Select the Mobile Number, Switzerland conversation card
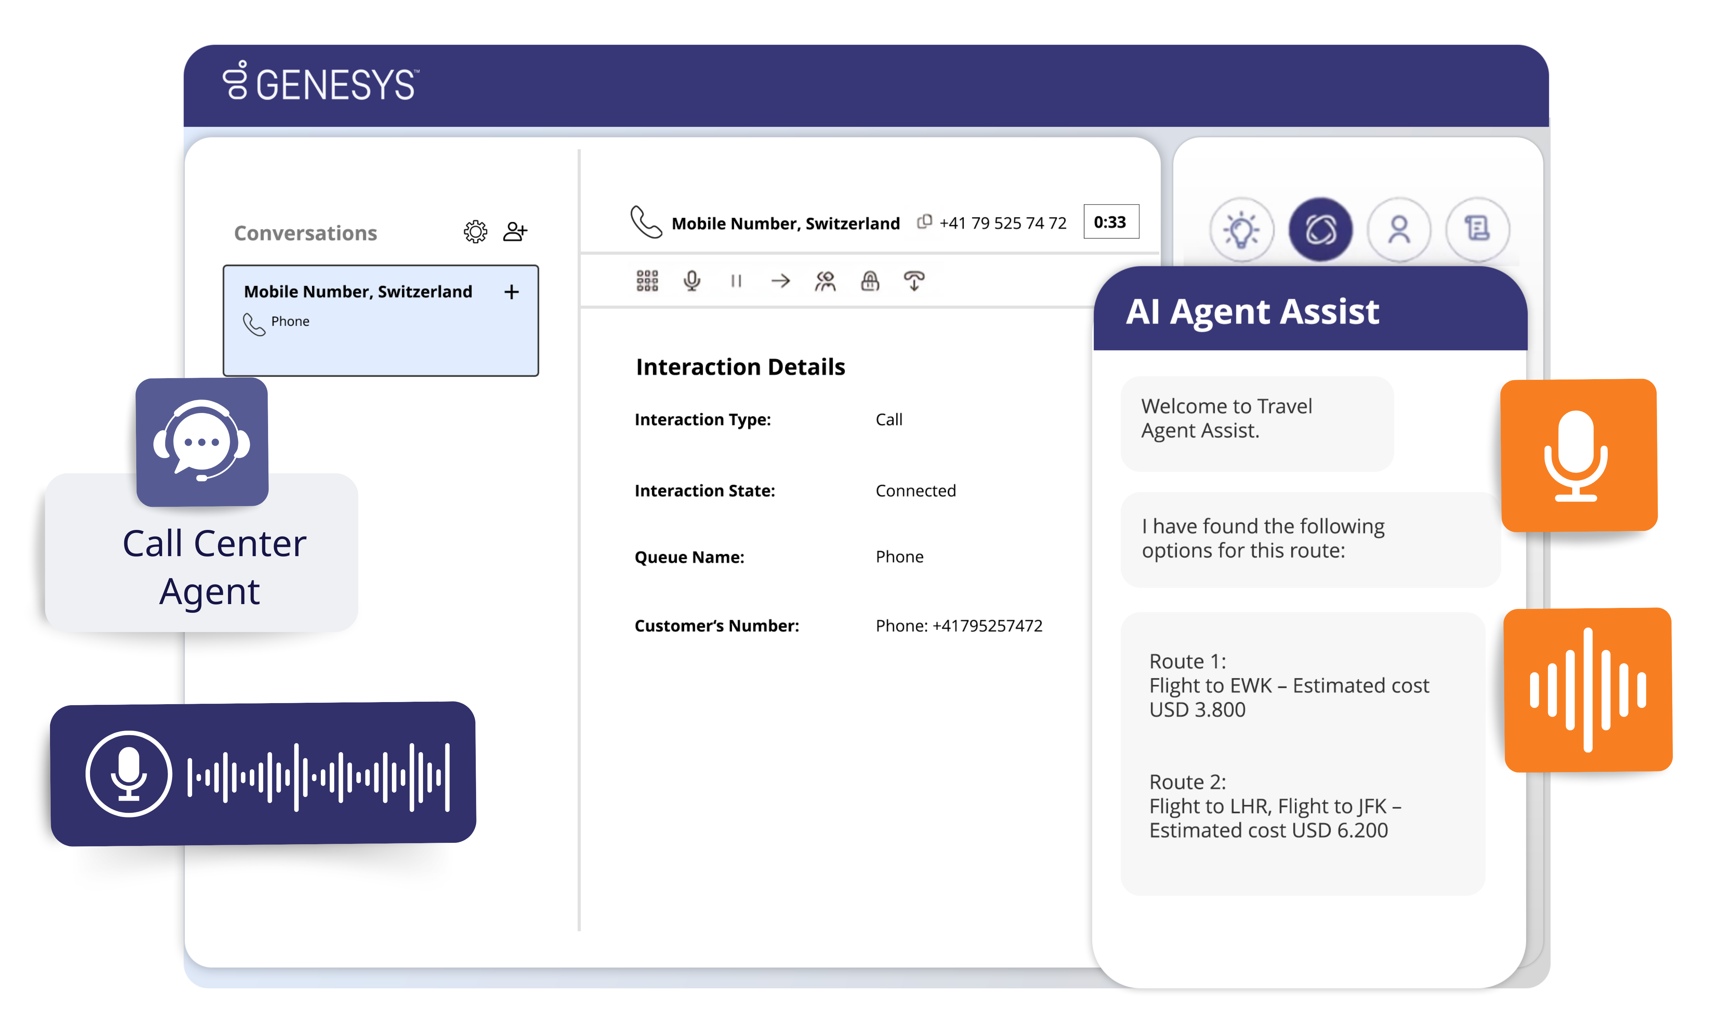 point(381,320)
